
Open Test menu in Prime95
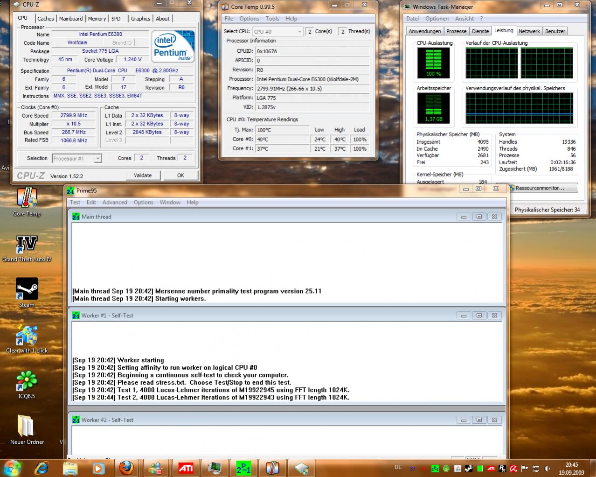click(x=75, y=203)
